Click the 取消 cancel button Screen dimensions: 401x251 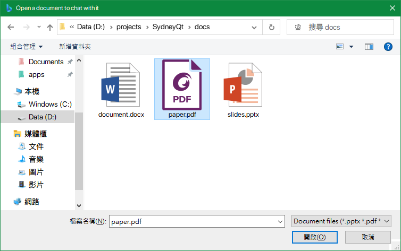[368, 237]
